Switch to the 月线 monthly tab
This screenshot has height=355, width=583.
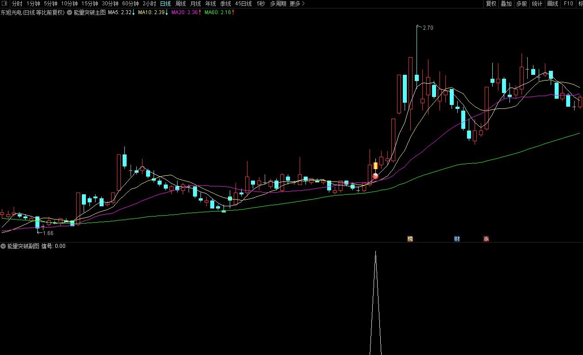pos(195,4)
